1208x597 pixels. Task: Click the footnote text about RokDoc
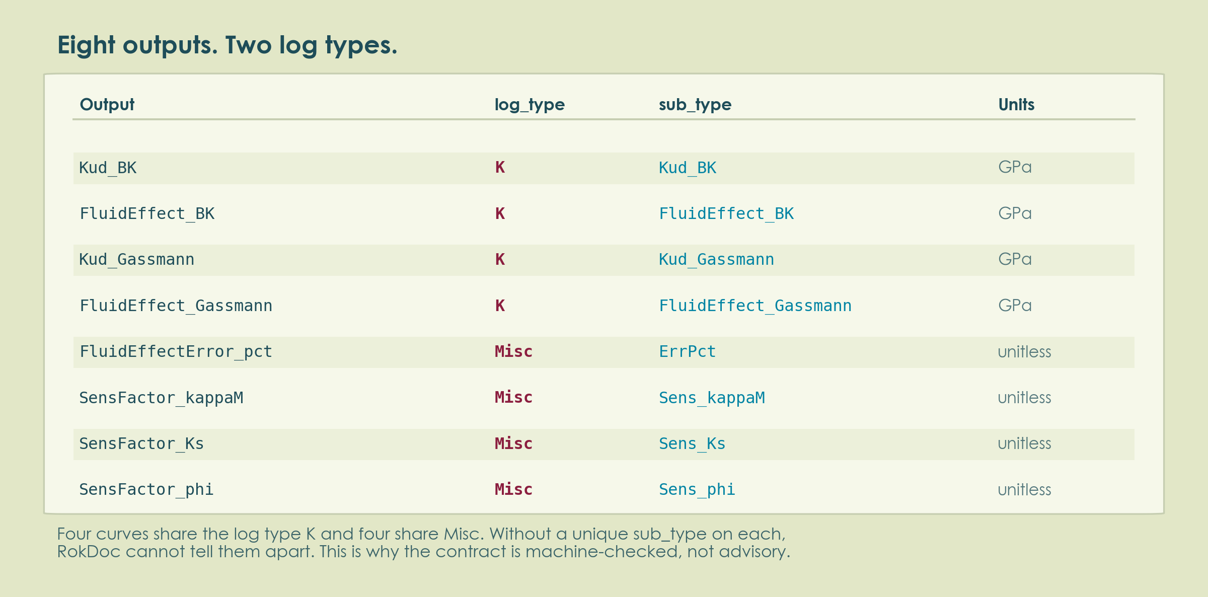[424, 543]
